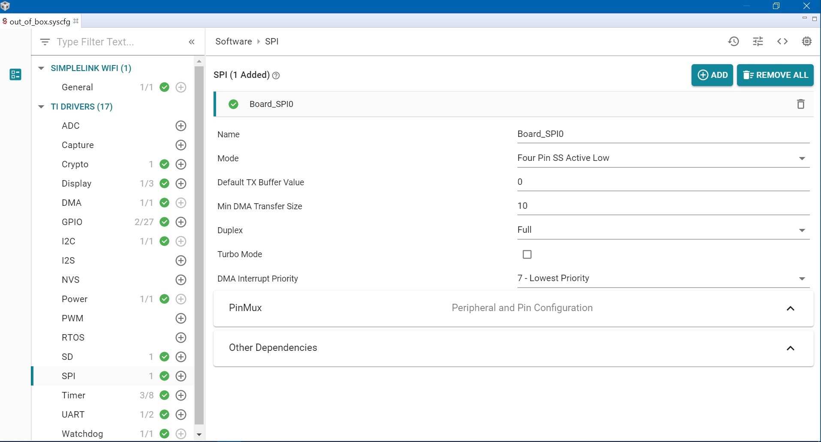Click the help question mark next to SPI (1 Added)
The image size is (821, 442).
(x=276, y=76)
